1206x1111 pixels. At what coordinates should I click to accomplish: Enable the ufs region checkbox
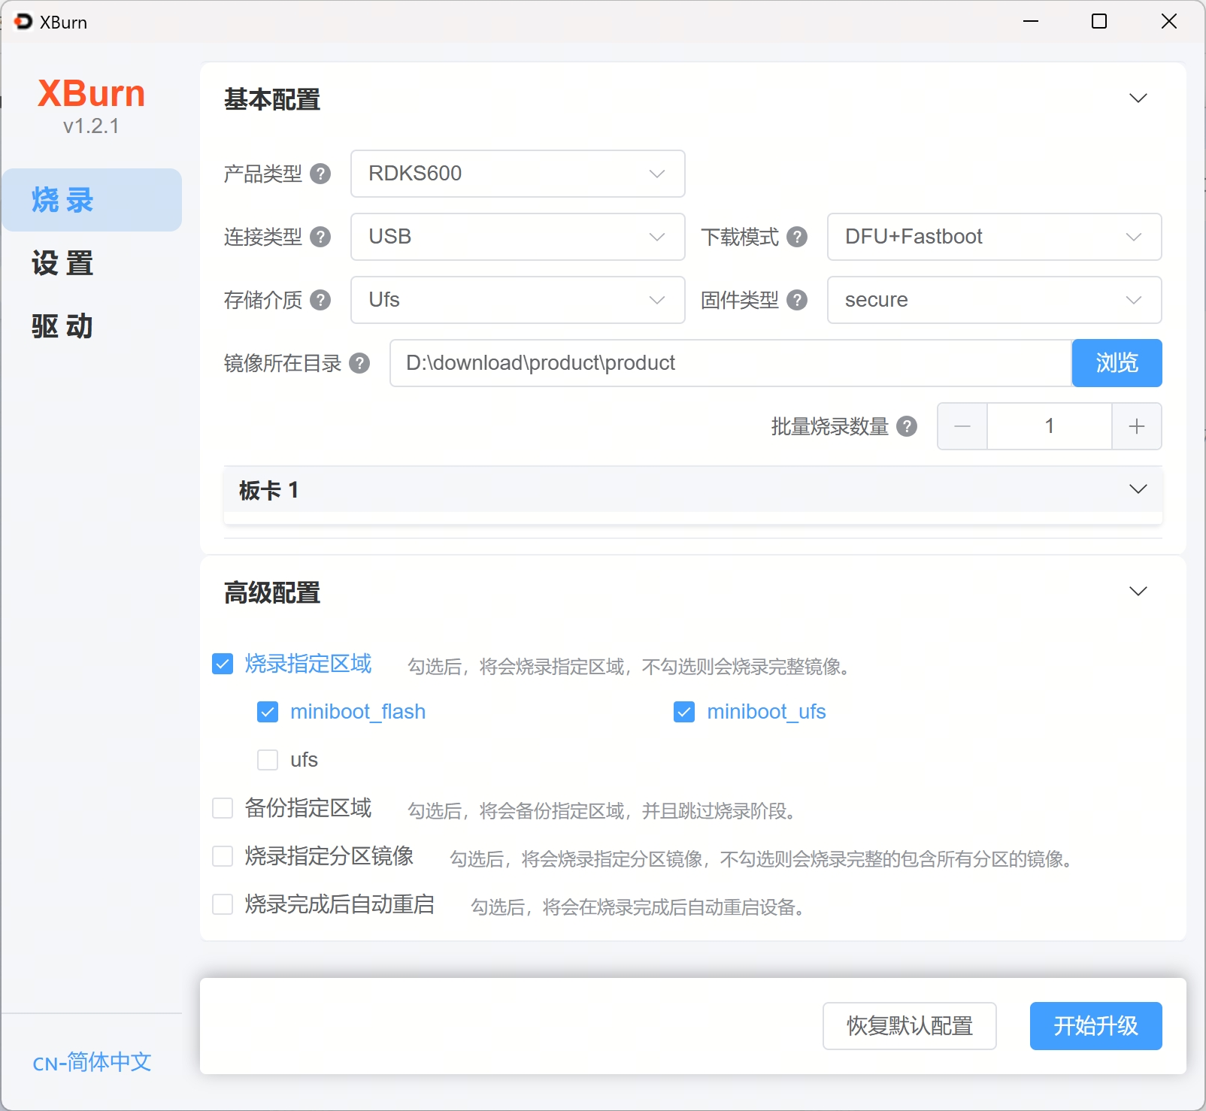coord(268,760)
